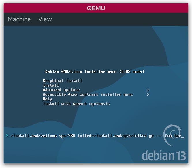Click the boot command line edit field

[x=97, y=136]
